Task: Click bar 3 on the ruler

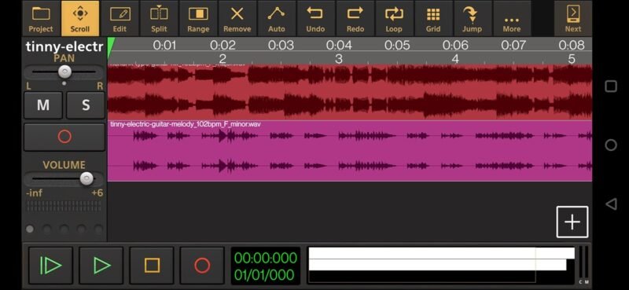Action: point(339,59)
